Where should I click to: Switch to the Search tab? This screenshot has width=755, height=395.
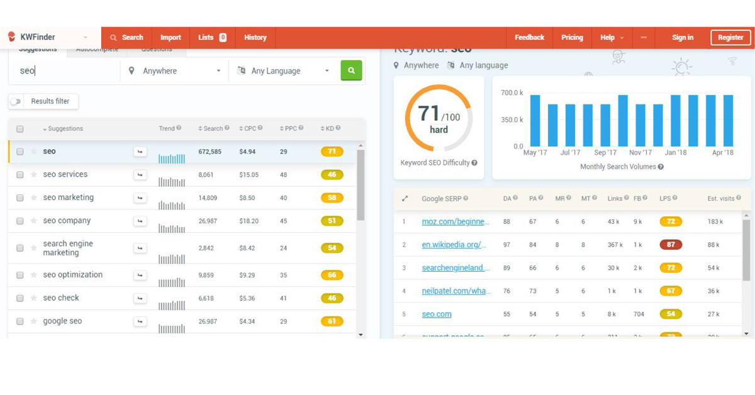pos(126,38)
